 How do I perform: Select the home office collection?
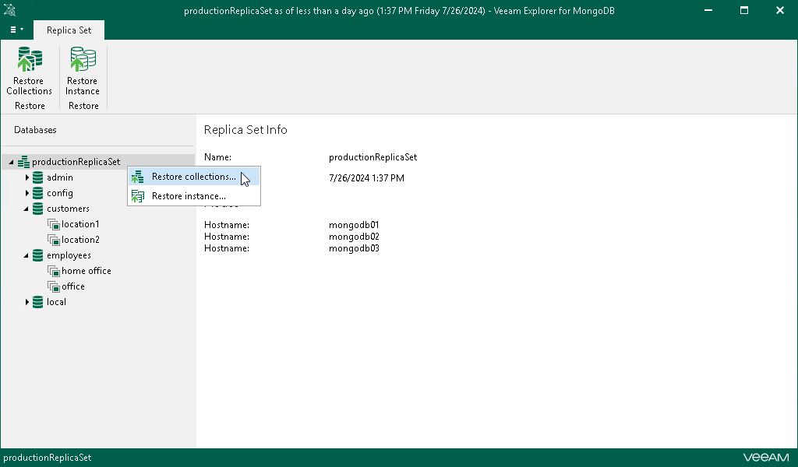point(86,271)
